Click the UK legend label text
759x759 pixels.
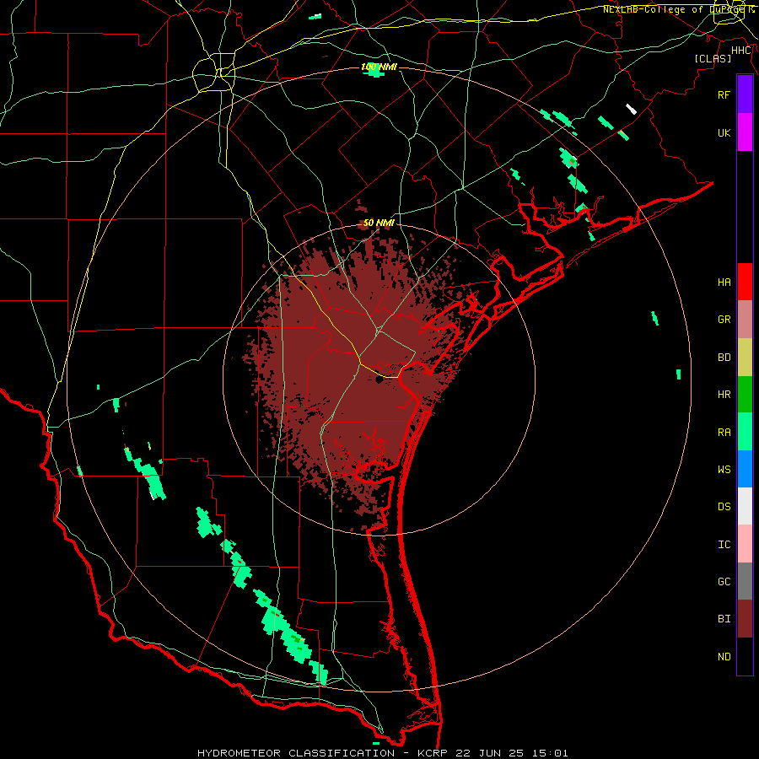coord(724,132)
